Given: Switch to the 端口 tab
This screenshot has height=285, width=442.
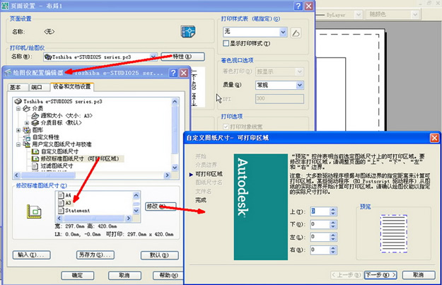Looking at the screenshot, I should [37, 87].
